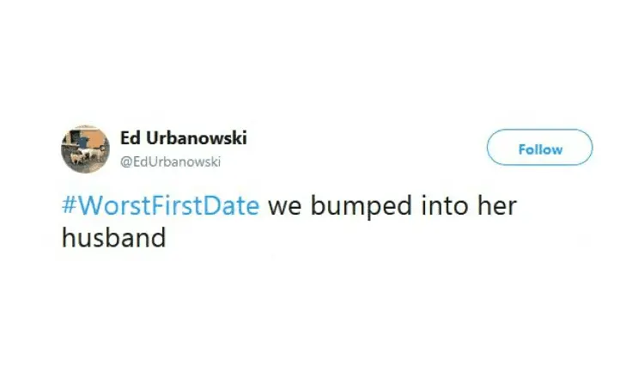Click the grey @EdUrbanowski username
The width and height of the screenshot is (644, 365).
[172, 161]
